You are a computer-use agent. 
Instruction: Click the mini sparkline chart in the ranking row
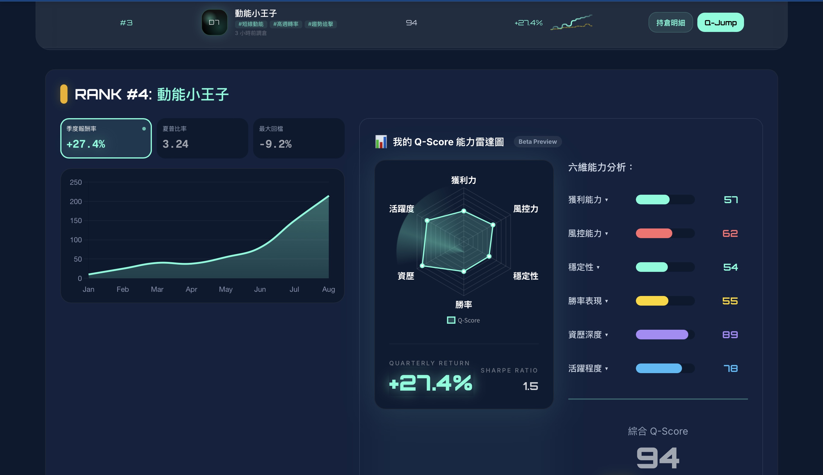pos(571,23)
